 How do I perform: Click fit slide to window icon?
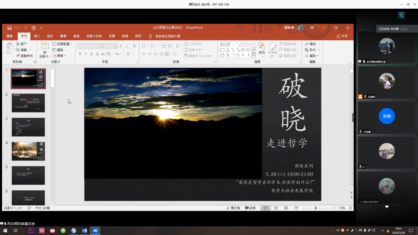coord(350,208)
